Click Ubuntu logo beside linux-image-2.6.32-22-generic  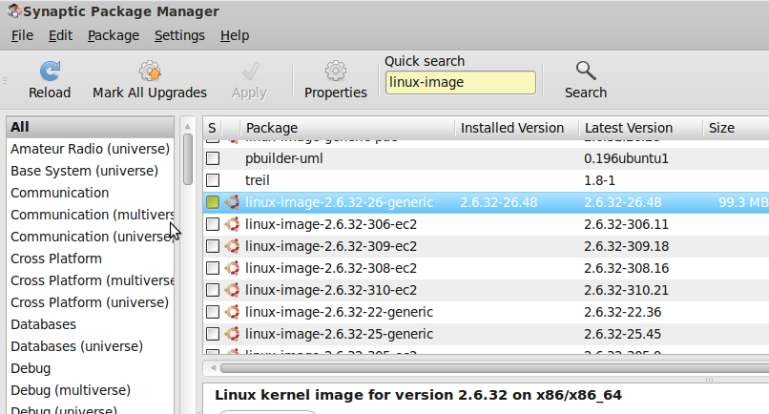(232, 312)
